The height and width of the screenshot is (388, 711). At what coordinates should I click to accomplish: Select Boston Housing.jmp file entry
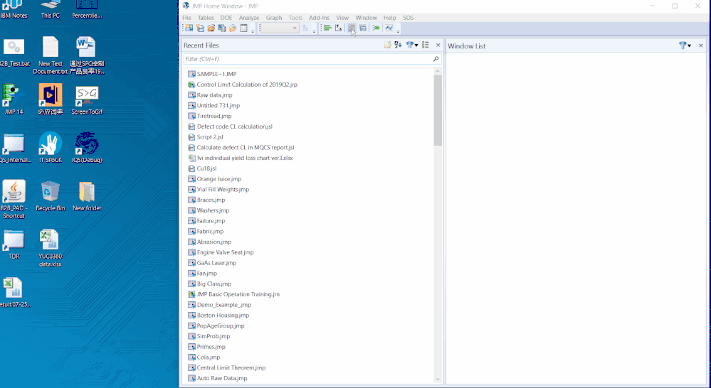218,315
